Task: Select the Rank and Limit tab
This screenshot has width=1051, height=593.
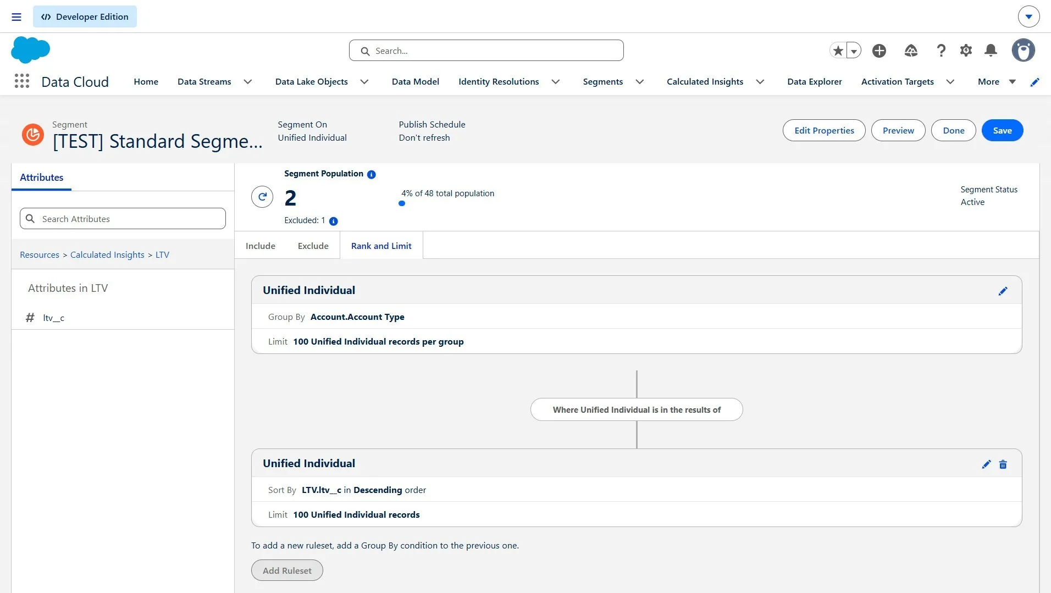Action: pyautogui.click(x=381, y=246)
